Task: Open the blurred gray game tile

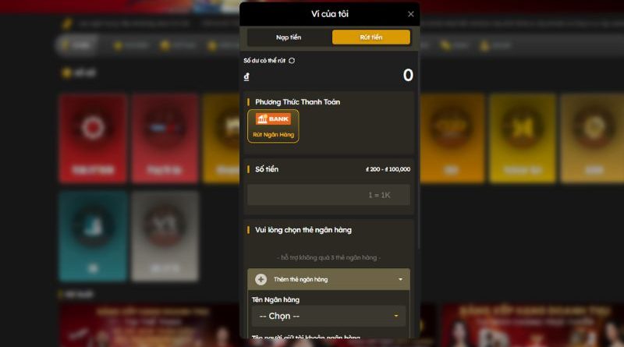Action: coord(165,236)
